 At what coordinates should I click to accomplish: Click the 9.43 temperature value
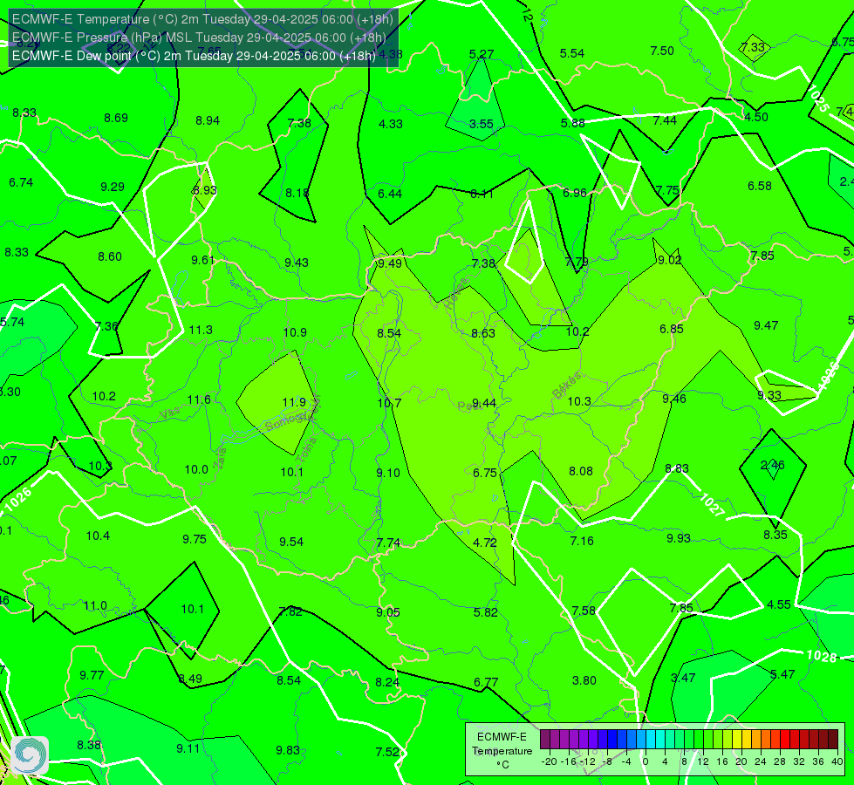click(x=297, y=263)
